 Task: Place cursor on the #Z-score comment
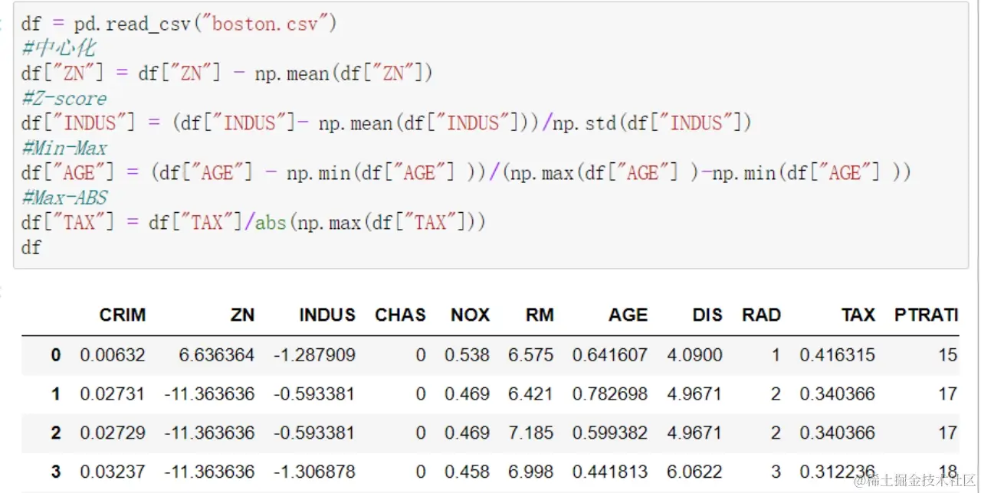(x=64, y=99)
